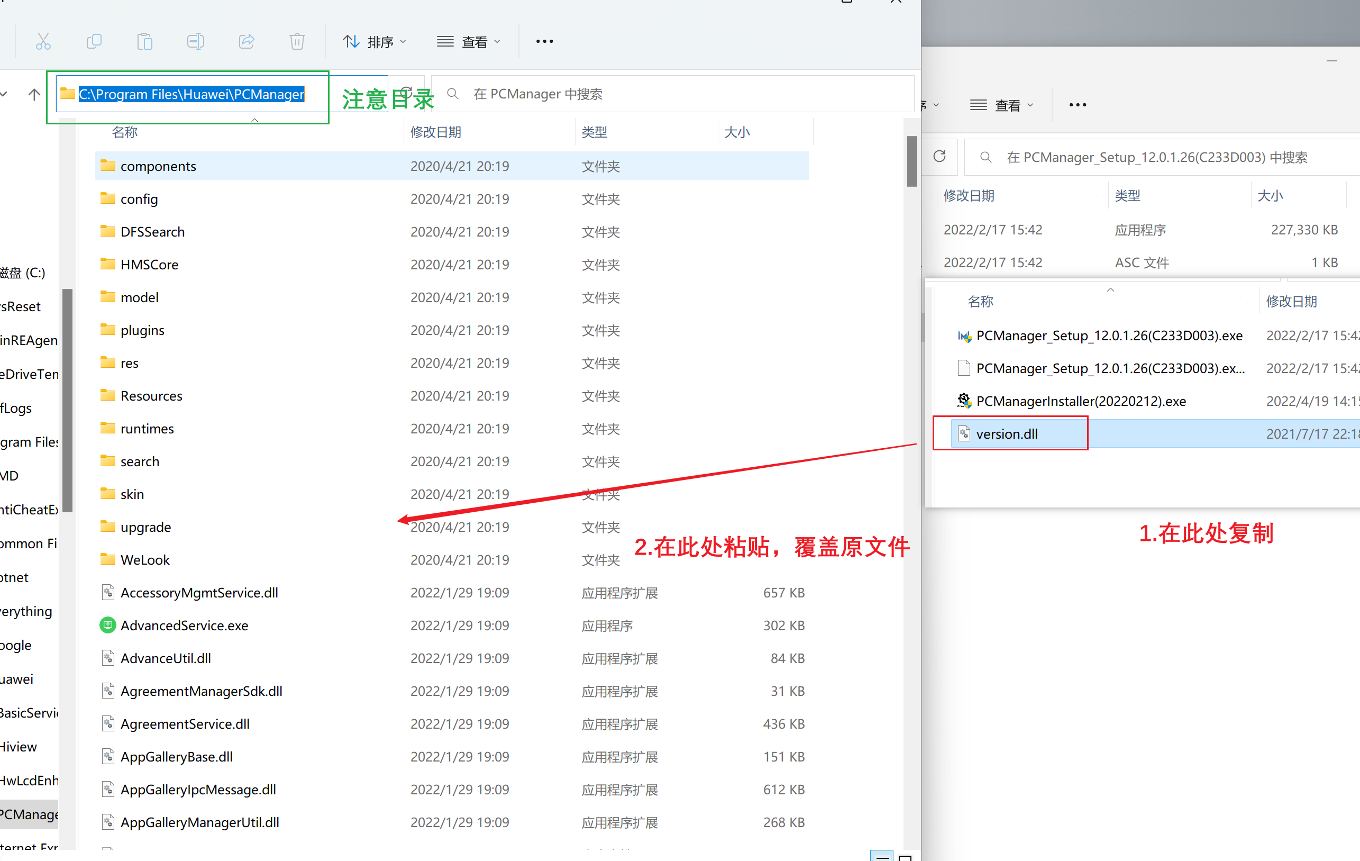1360x861 pixels.
Task: Click the Rename icon in toolbar
Action: (195, 41)
